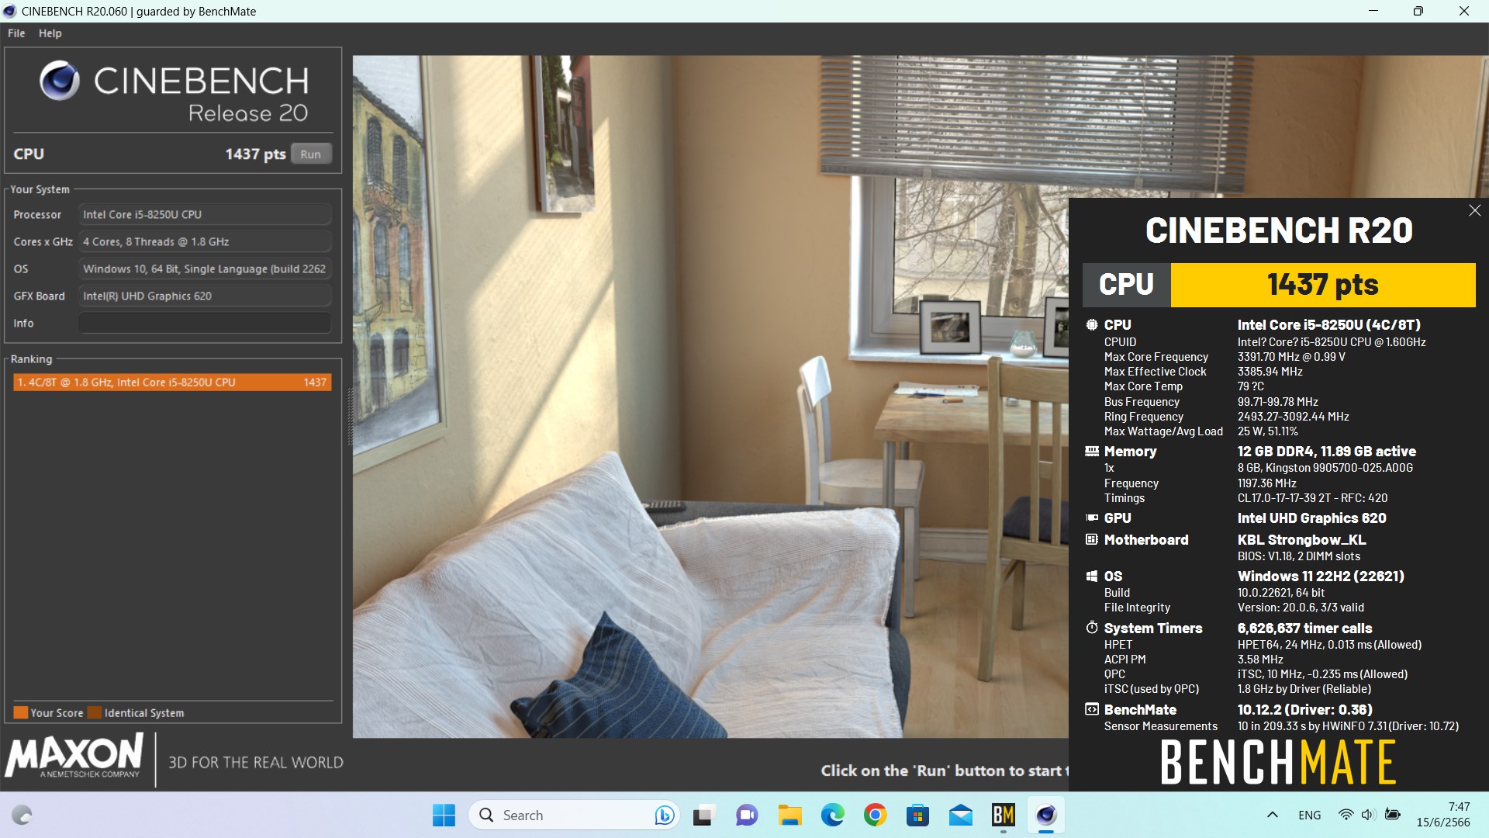The image size is (1489, 838).
Task: Click the Intel Core i5-8250U (4C/8T) text
Action: click(1328, 325)
